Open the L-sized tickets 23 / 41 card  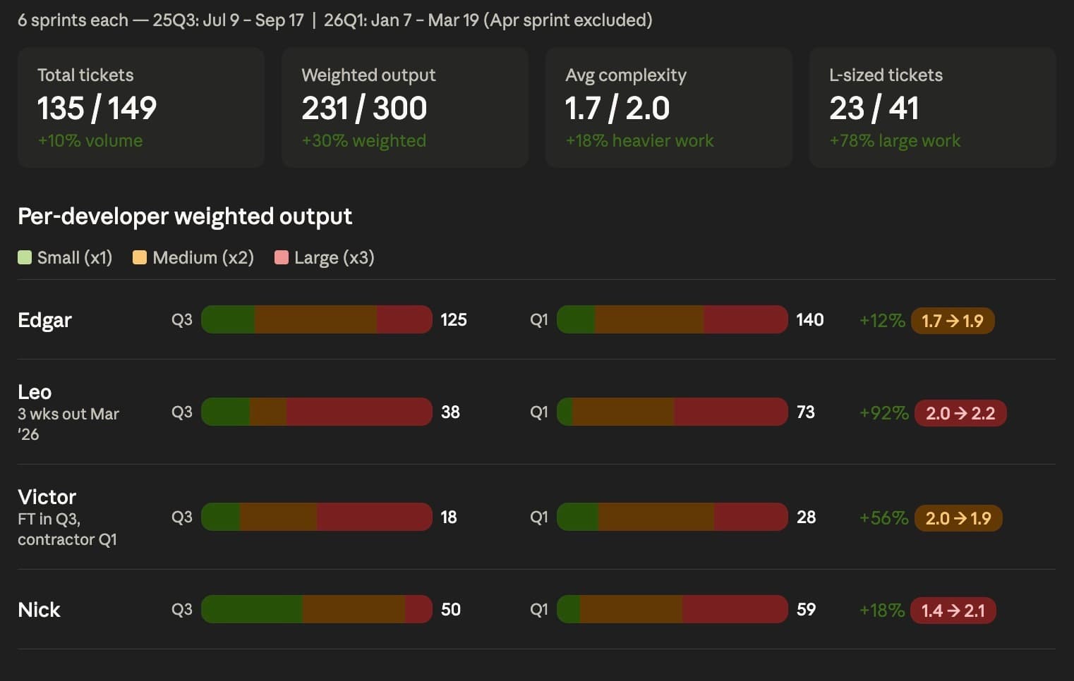932,108
